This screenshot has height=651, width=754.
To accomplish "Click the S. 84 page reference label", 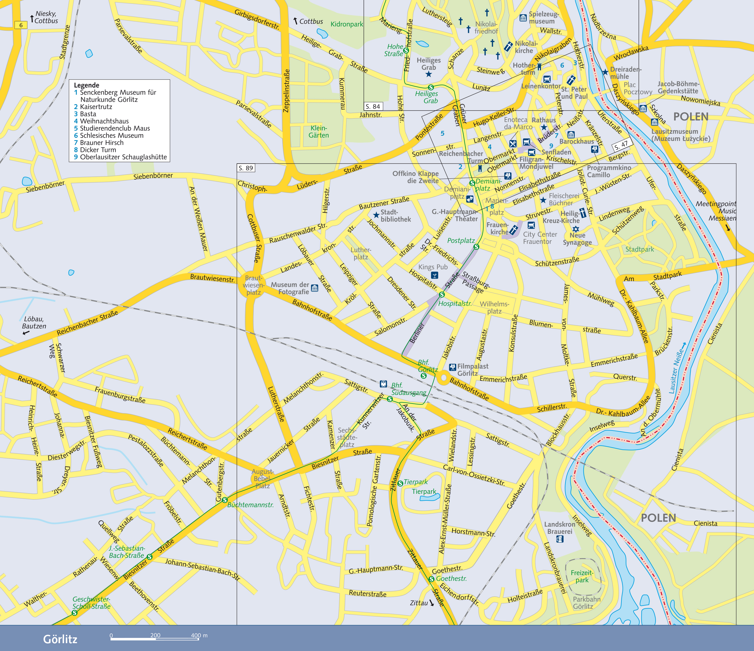I will (373, 106).
